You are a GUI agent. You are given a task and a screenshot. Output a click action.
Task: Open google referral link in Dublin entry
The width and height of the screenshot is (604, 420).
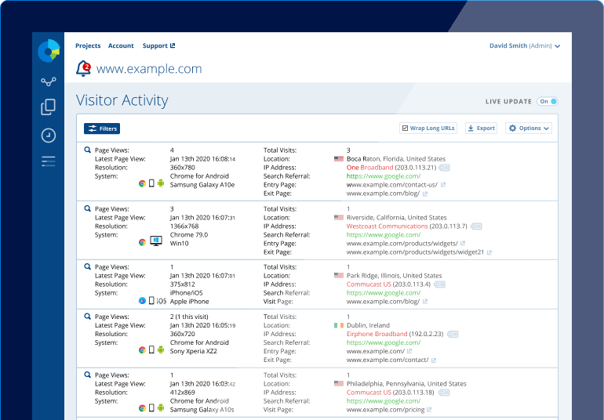point(384,342)
